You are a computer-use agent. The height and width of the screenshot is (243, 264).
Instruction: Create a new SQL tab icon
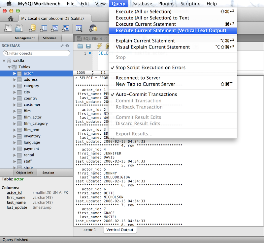tap(8, 28)
